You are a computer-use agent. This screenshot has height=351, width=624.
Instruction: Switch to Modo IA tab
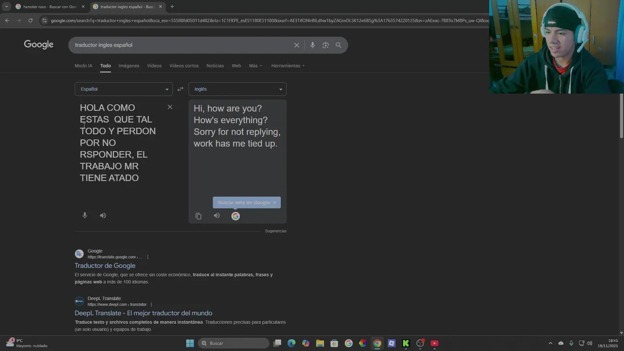[x=83, y=66]
